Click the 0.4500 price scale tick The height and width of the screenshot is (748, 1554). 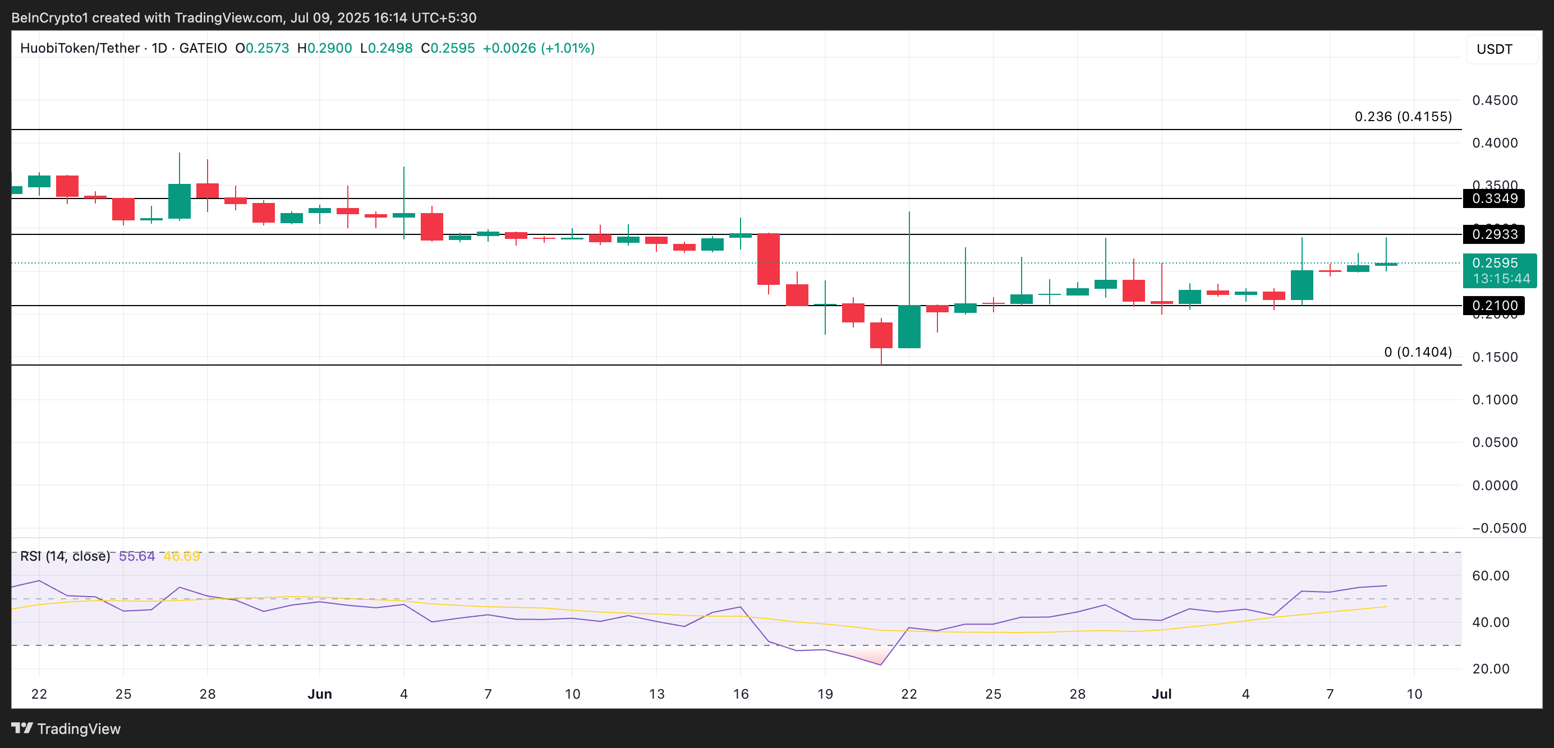[1495, 100]
